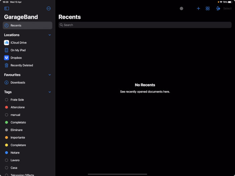Image resolution: width=235 pixels, height=176 pixels.
Task: Click the Select button
Action: (x=227, y=8)
